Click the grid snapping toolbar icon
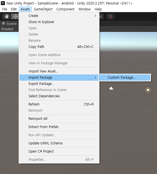This screenshot has height=174, width=157. click(110, 16)
